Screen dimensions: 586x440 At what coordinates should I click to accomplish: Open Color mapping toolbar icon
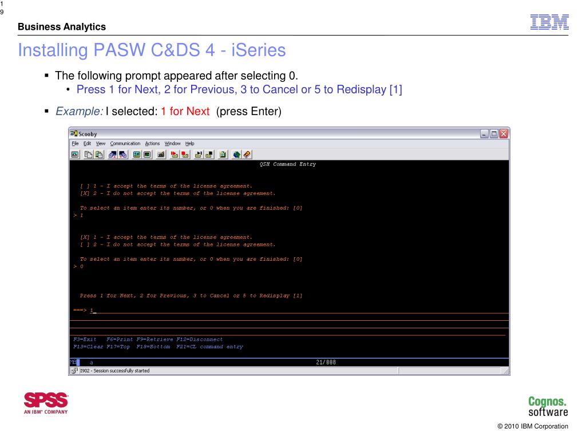coord(147,155)
